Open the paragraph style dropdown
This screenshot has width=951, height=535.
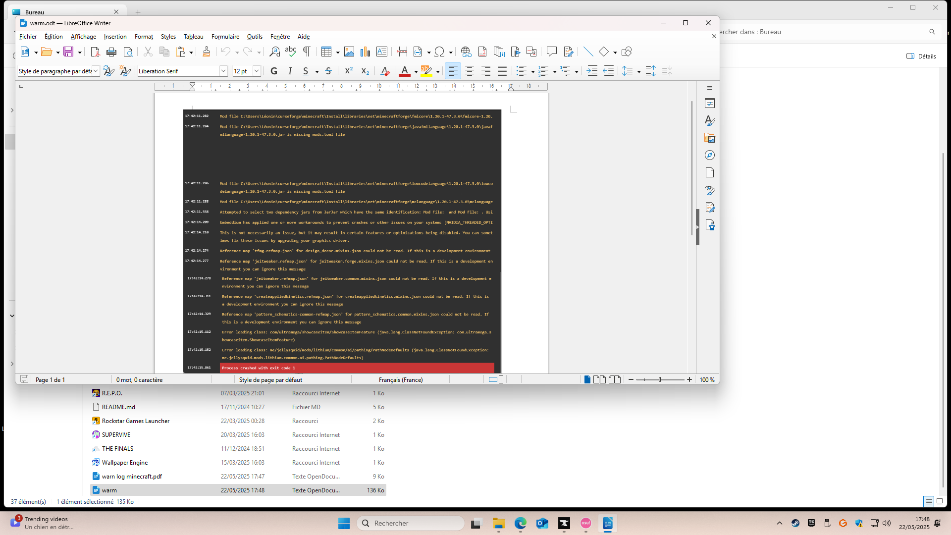click(96, 71)
